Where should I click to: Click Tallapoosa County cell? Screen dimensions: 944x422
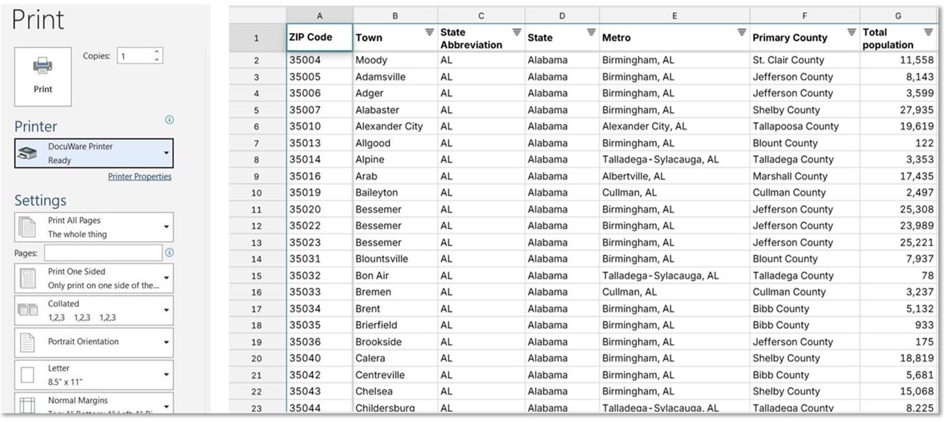[x=805, y=127]
